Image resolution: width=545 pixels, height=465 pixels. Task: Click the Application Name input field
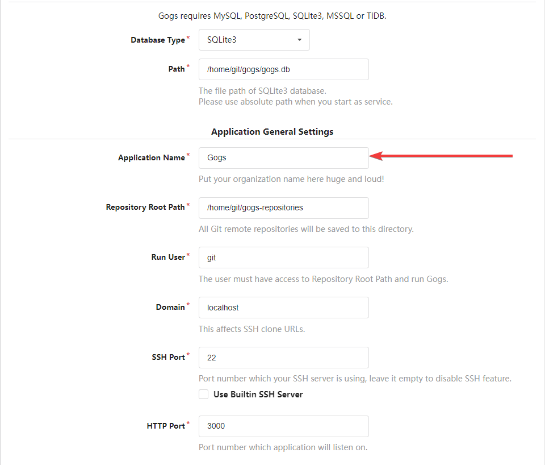[284, 157]
